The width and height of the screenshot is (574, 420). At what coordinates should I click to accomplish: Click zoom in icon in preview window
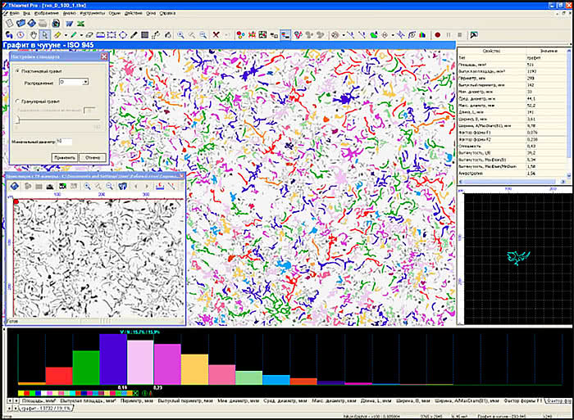point(87,187)
